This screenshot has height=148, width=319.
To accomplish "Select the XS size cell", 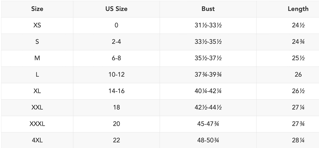I will pos(37,25).
